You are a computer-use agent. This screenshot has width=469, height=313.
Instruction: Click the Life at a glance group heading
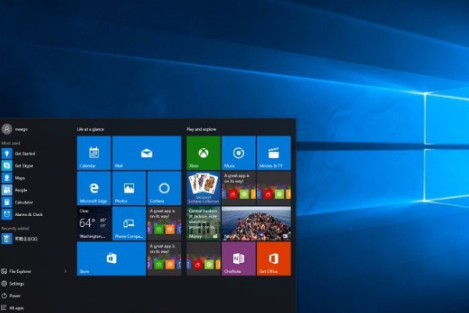[x=91, y=129]
